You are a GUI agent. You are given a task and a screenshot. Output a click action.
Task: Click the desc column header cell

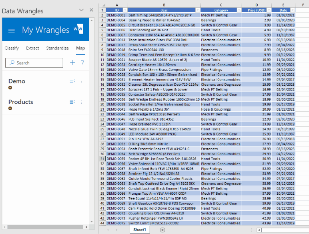point(164,10)
